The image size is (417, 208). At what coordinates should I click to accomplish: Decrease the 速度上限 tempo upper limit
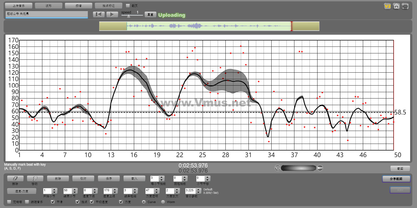click(x=115, y=192)
